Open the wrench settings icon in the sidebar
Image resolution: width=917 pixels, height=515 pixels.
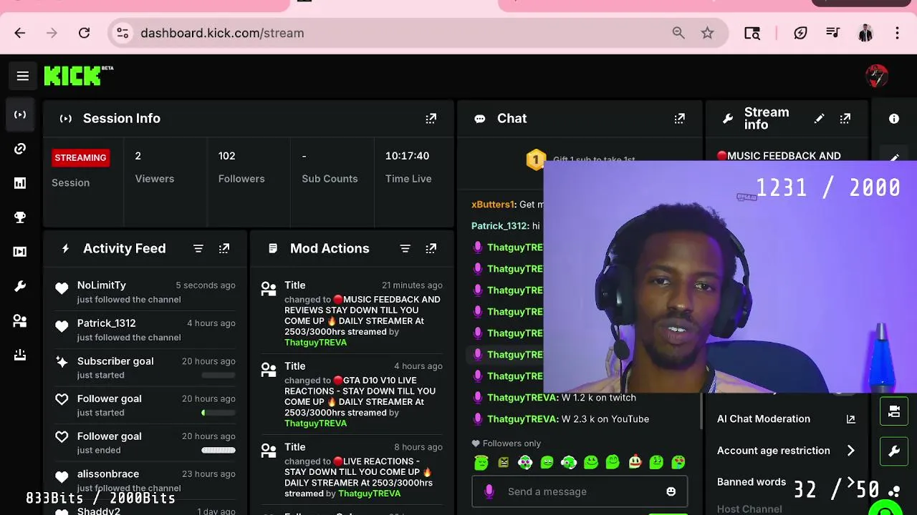tap(20, 286)
